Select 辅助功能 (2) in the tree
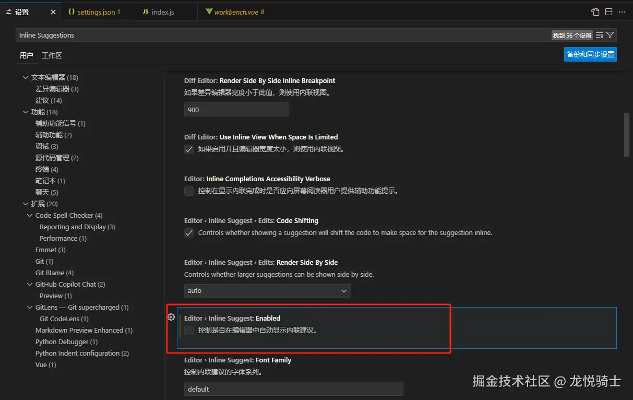Viewport: 633px width, 400px height. pos(54,135)
